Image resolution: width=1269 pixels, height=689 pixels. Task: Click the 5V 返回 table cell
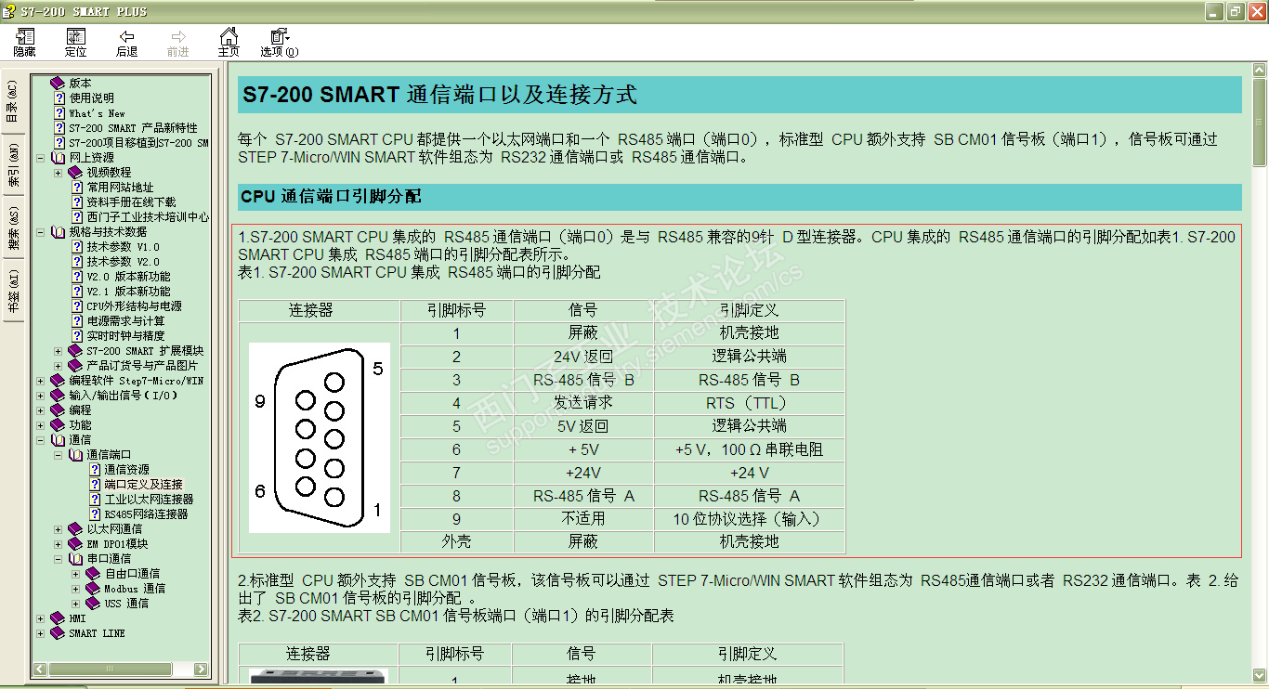[583, 426]
